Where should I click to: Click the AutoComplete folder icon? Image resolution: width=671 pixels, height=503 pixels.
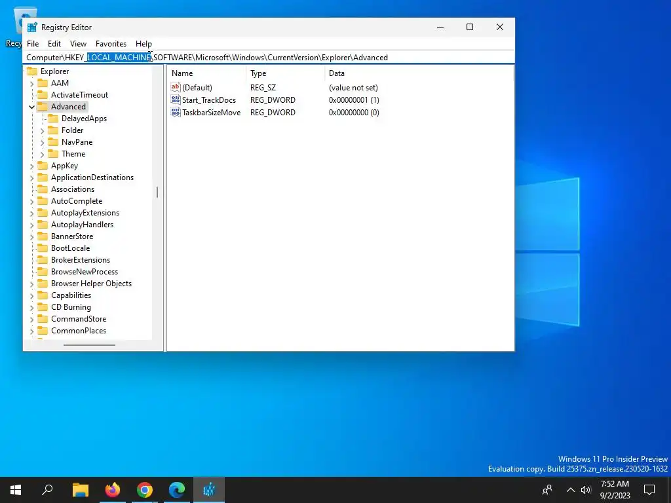(43, 201)
